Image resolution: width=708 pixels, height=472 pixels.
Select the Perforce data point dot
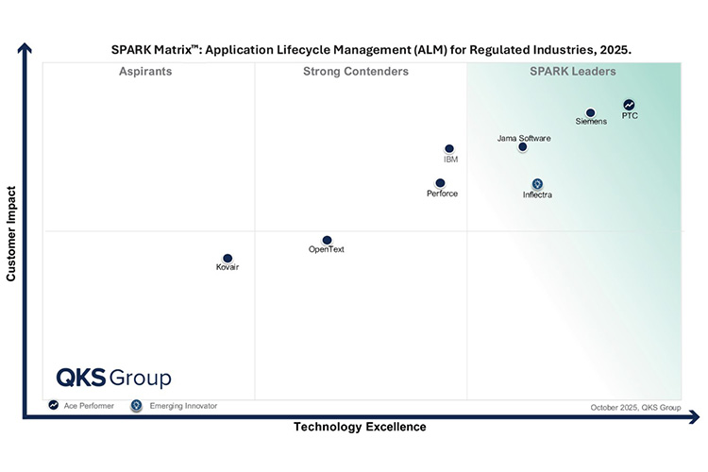[440, 183]
